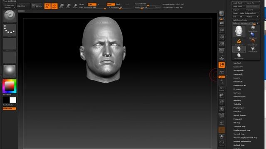The width and height of the screenshot is (266, 149).
Task: Click the Export button
Action: point(253,10)
